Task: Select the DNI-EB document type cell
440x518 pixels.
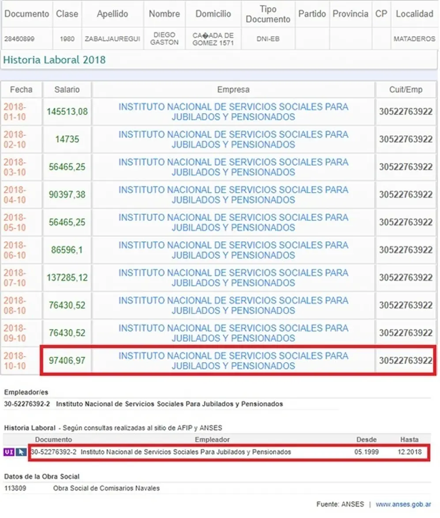Action: (268, 39)
